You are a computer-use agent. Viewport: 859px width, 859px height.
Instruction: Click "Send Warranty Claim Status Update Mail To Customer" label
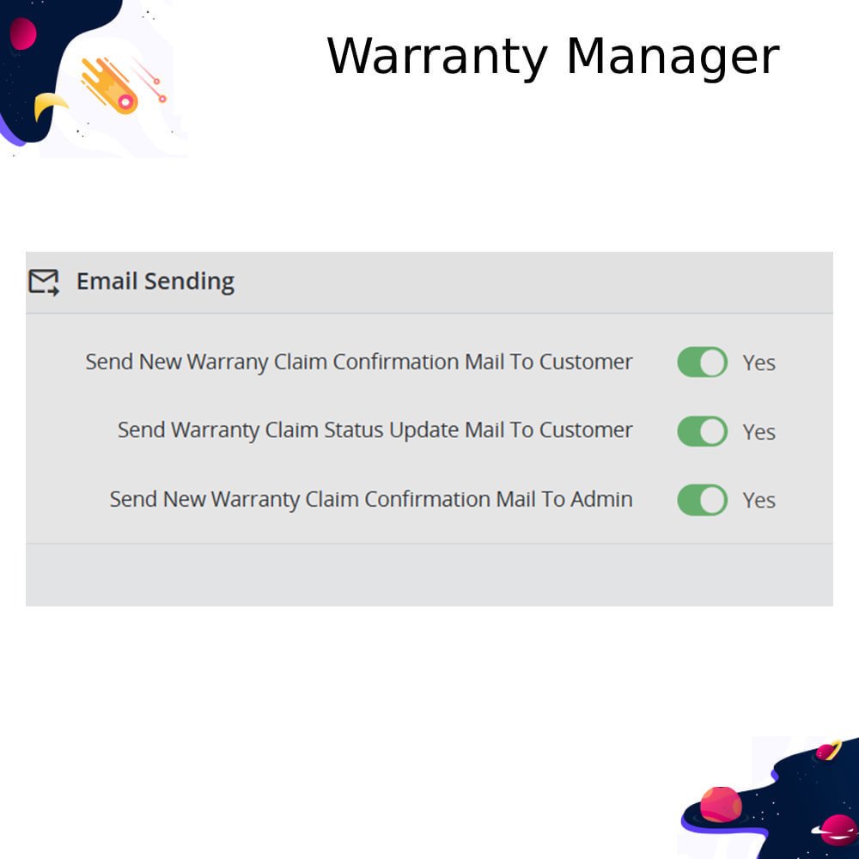[375, 430]
